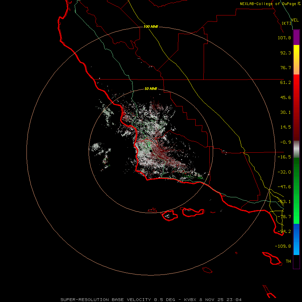The image size is (302, 302).
Task: Select the -16.5 legend value
Action: coord(284,157)
